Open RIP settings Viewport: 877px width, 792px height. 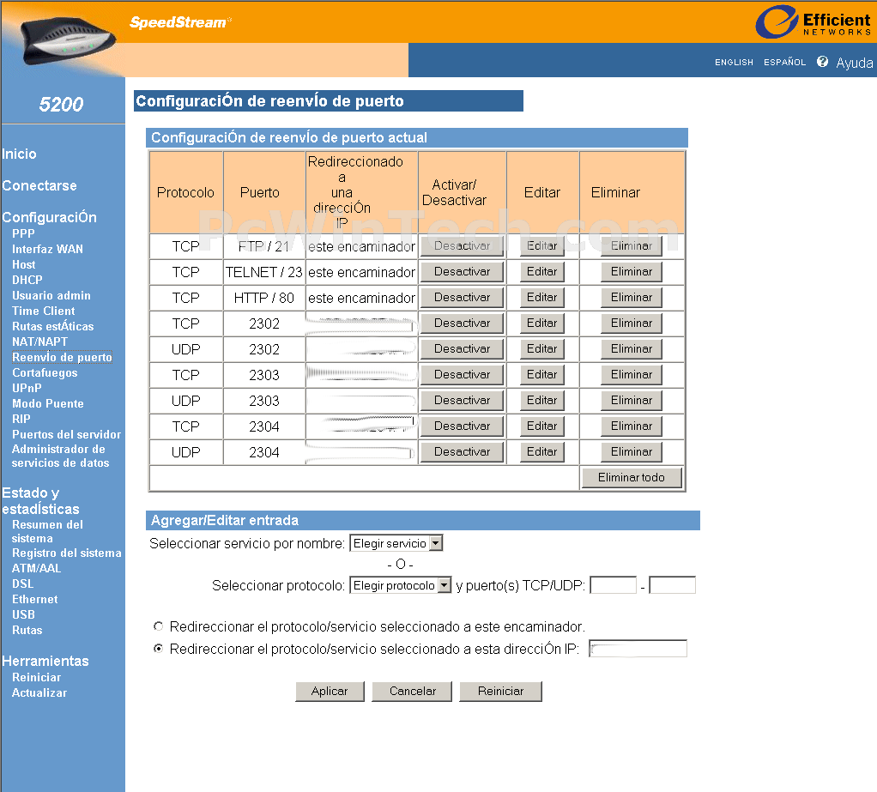click(x=21, y=419)
